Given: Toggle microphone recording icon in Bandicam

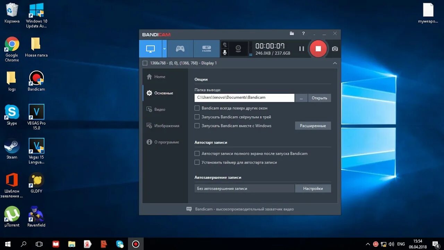Looking at the screenshot, I should [225, 52].
